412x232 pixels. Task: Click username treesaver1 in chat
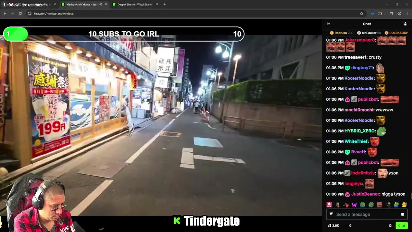(356, 57)
